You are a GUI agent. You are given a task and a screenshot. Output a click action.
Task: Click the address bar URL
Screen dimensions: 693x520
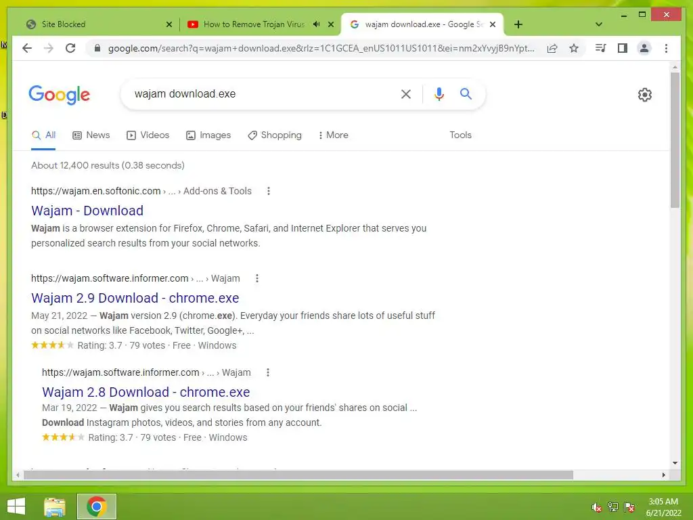[321, 48]
